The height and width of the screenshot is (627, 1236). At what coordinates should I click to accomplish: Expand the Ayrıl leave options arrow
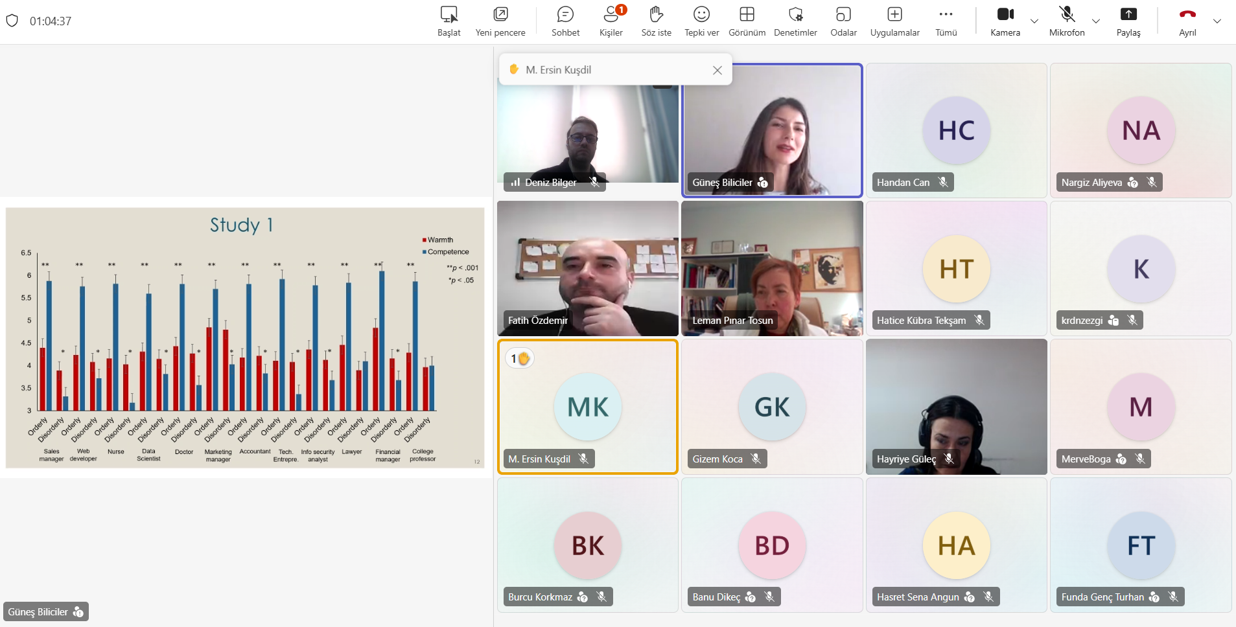point(1217,21)
